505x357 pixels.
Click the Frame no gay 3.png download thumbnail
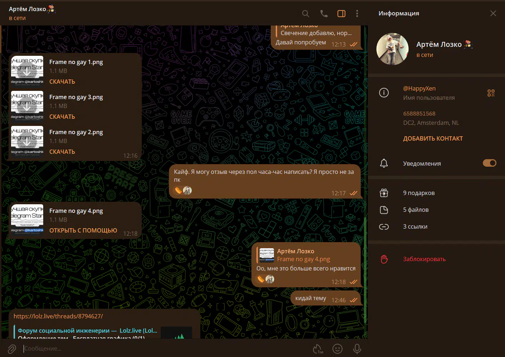pyautogui.click(x=27, y=107)
